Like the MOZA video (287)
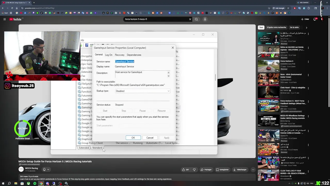Screen dimensions: 330x186 tap(185, 170)
